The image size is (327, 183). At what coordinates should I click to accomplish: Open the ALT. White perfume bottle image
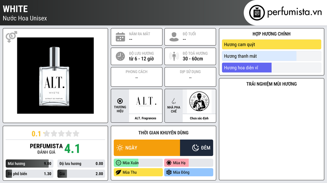coord(56,76)
